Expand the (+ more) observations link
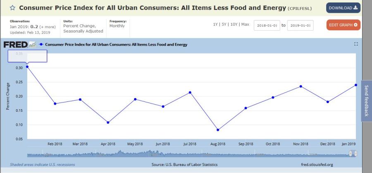Image resolution: width=372 pixels, height=173 pixels. (x=48, y=27)
